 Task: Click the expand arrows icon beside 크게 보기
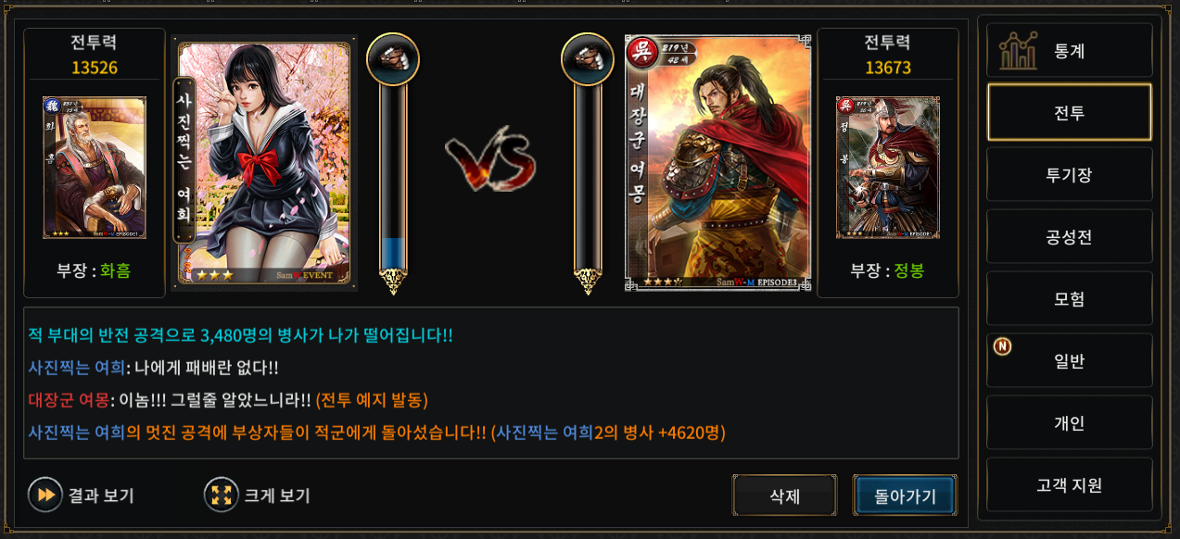click(x=222, y=495)
